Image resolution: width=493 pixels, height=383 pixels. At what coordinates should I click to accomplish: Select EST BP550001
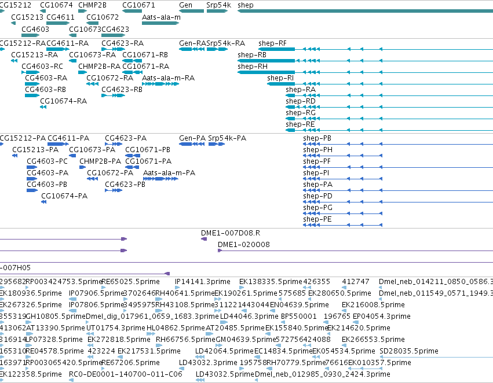point(299,316)
